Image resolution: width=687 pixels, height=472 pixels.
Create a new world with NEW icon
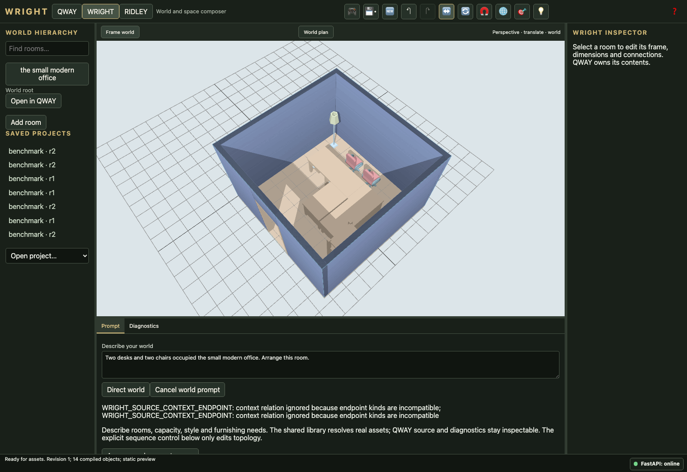(390, 12)
